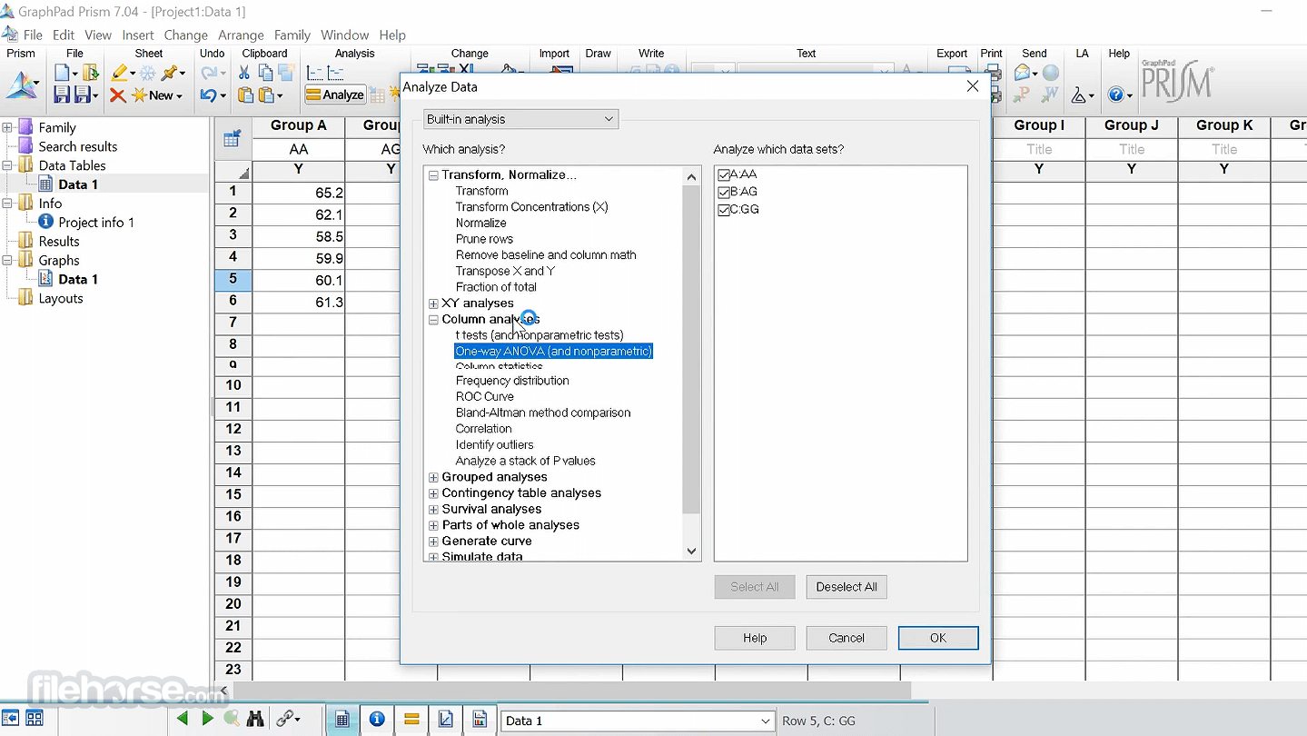The height and width of the screenshot is (736, 1307).
Task: Delete sheet with red X icon
Action: [118, 94]
